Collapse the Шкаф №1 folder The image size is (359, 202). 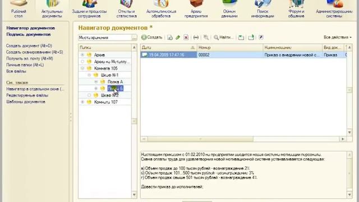pyautogui.click(x=89, y=75)
